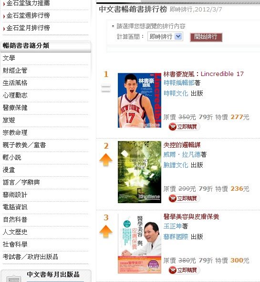Open the 文學 category
This screenshot has height=282, width=260.
9,58
